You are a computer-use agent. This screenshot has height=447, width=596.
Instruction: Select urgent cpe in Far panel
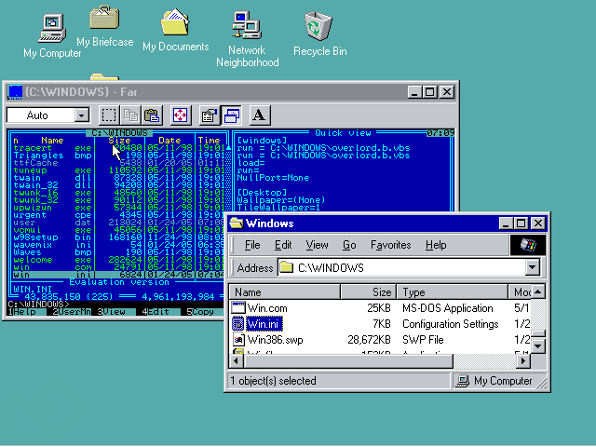tap(52, 215)
